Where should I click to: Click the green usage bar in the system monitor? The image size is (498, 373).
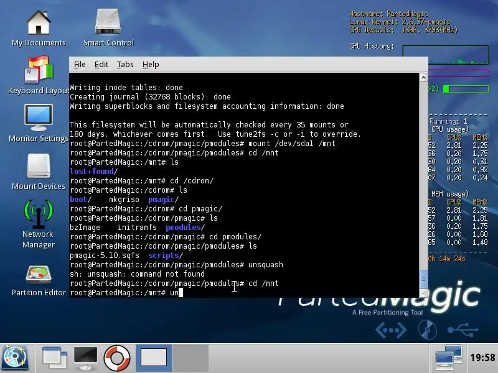click(466, 89)
